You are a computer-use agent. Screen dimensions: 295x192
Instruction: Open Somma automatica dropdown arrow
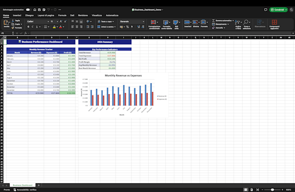pos(233,20)
